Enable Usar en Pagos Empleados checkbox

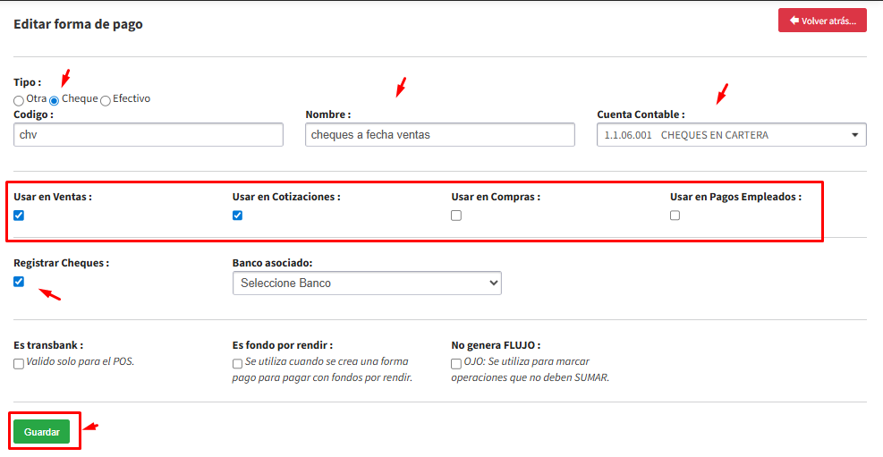[x=675, y=216]
